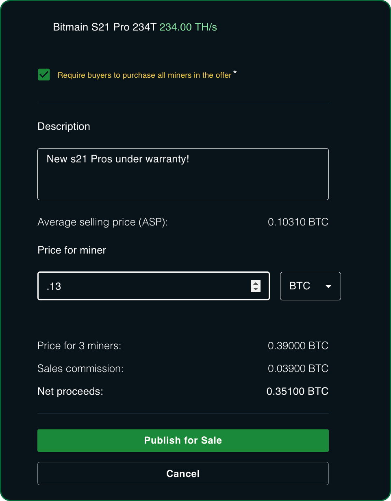
Task: Open the BTC currency dropdown
Action: tap(310, 286)
